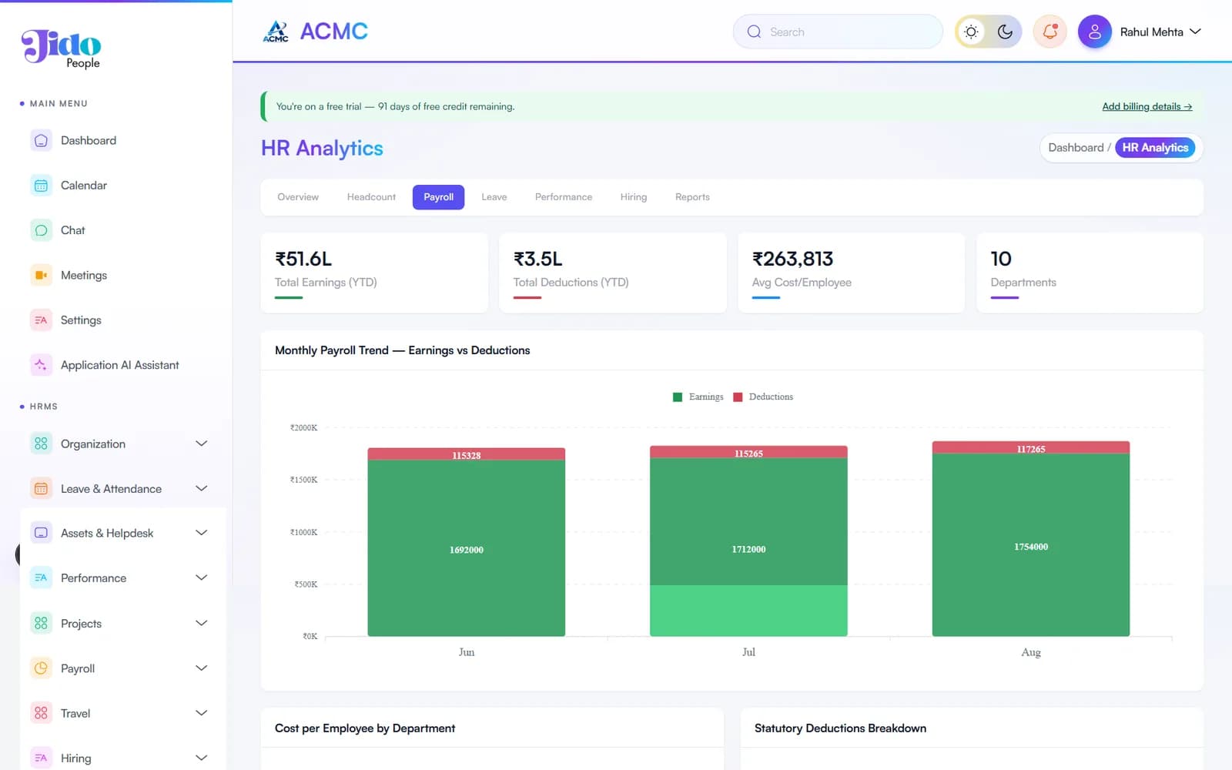Expand the sidebar Hiring chevron
1232x770 pixels.
[x=201, y=758]
